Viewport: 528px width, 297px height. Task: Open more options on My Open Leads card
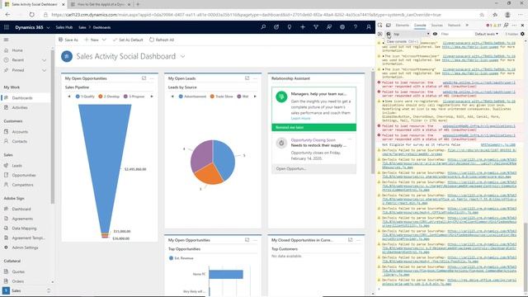tap(255, 78)
